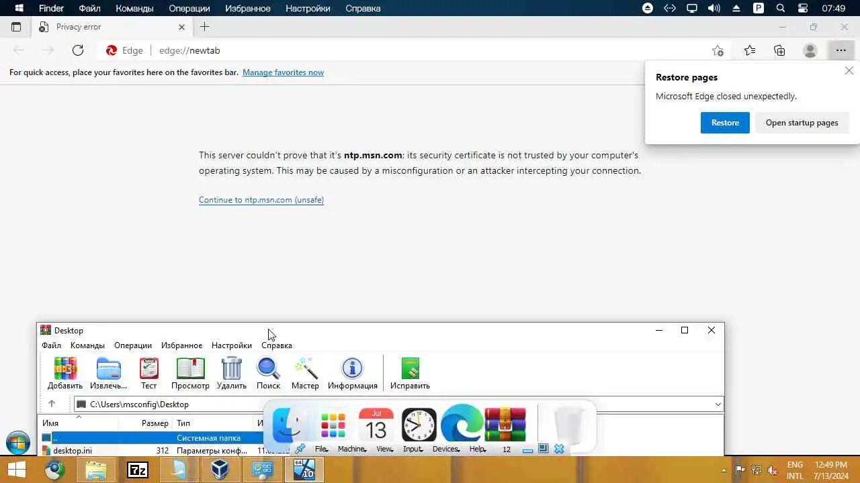860x483 pixels.
Task: Open the Clock app in the dock
Action: (x=419, y=425)
